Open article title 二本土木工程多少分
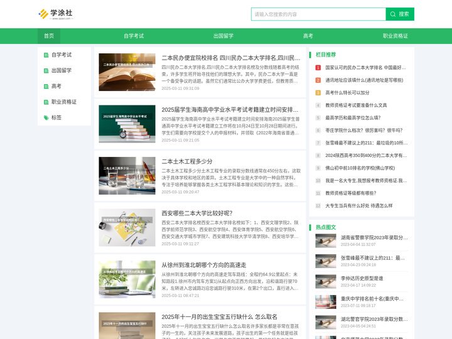 [187, 161]
